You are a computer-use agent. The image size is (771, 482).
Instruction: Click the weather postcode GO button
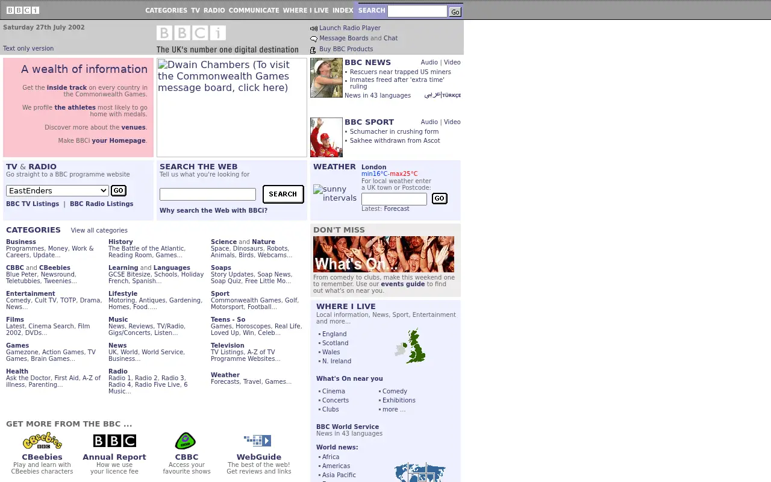click(440, 198)
